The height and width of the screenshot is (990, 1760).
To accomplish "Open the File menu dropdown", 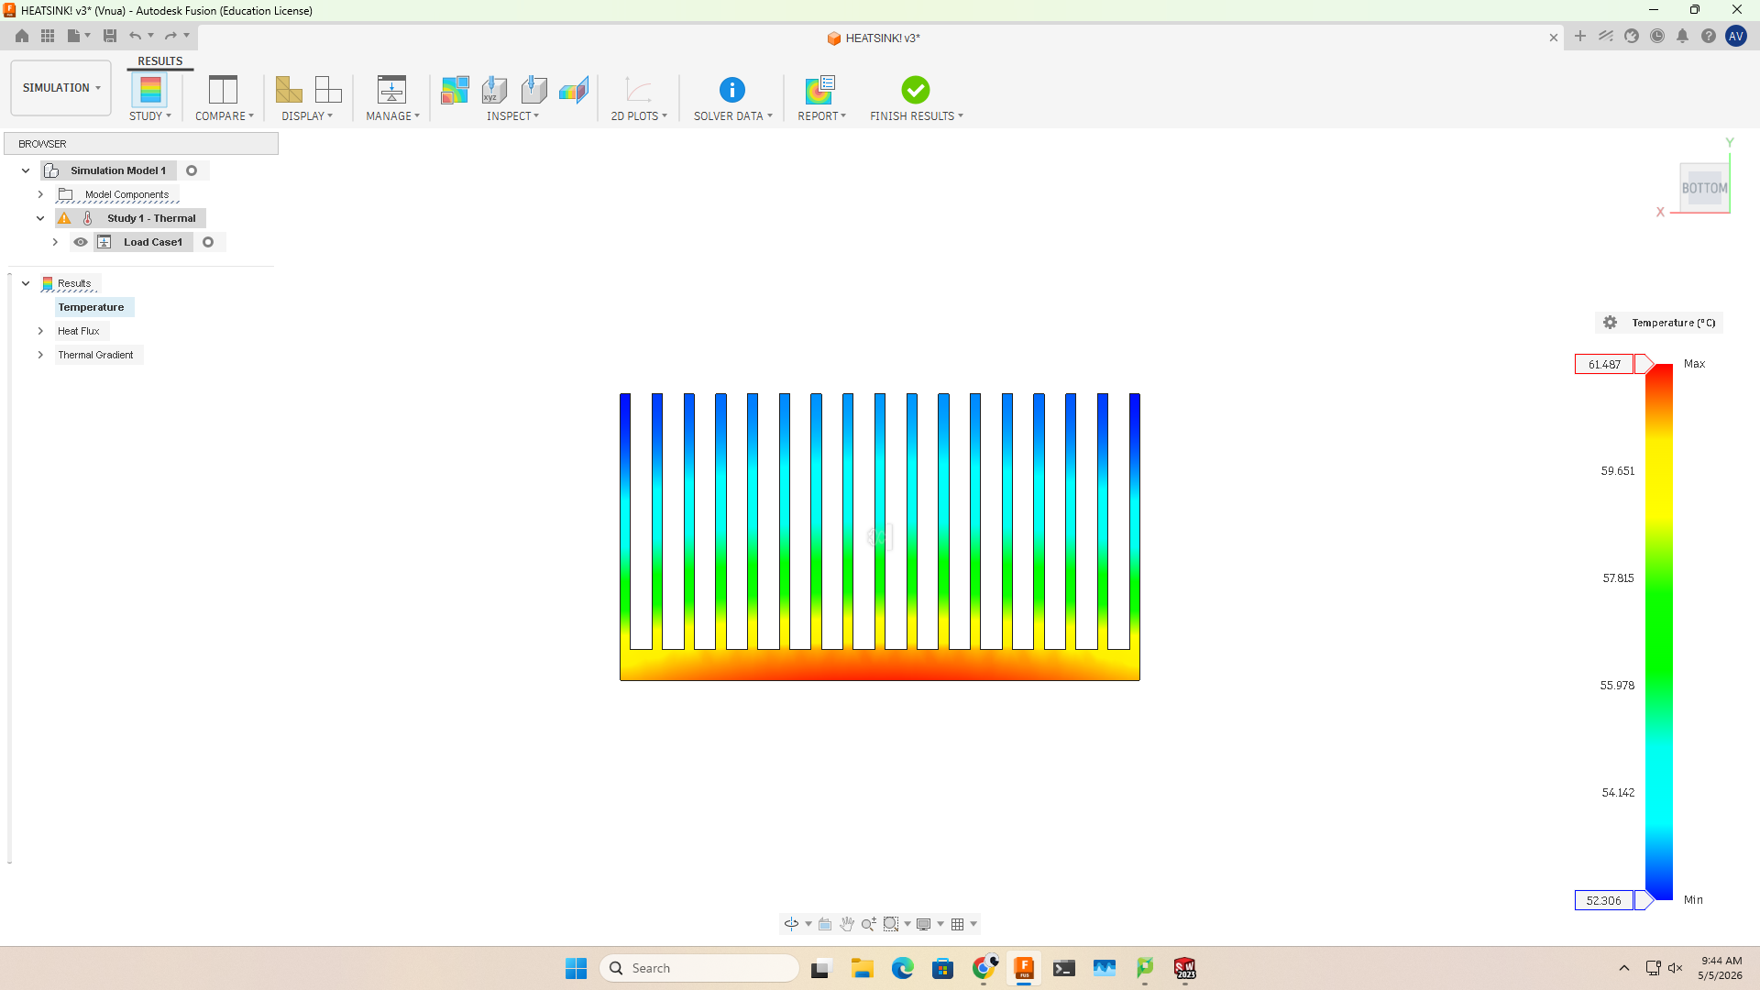I will pos(79,36).
